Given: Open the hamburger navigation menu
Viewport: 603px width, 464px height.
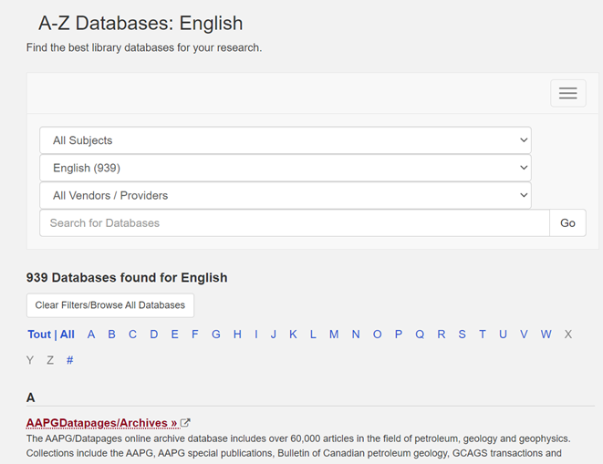Looking at the screenshot, I should click(x=567, y=93).
